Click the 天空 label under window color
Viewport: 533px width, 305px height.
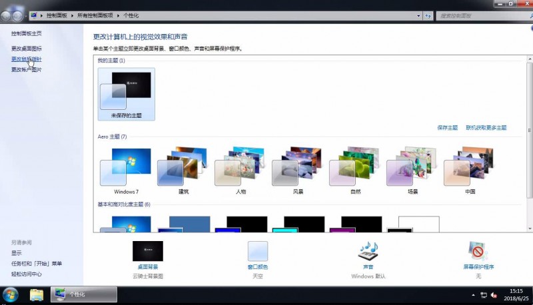coord(258,276)
